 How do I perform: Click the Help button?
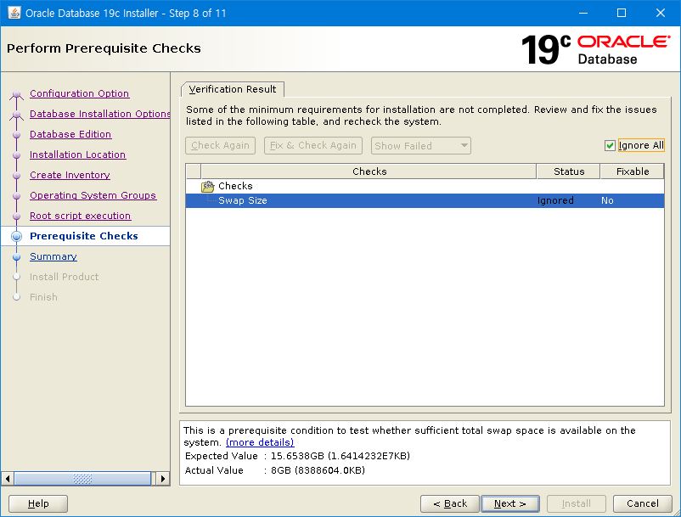[38, 503]
